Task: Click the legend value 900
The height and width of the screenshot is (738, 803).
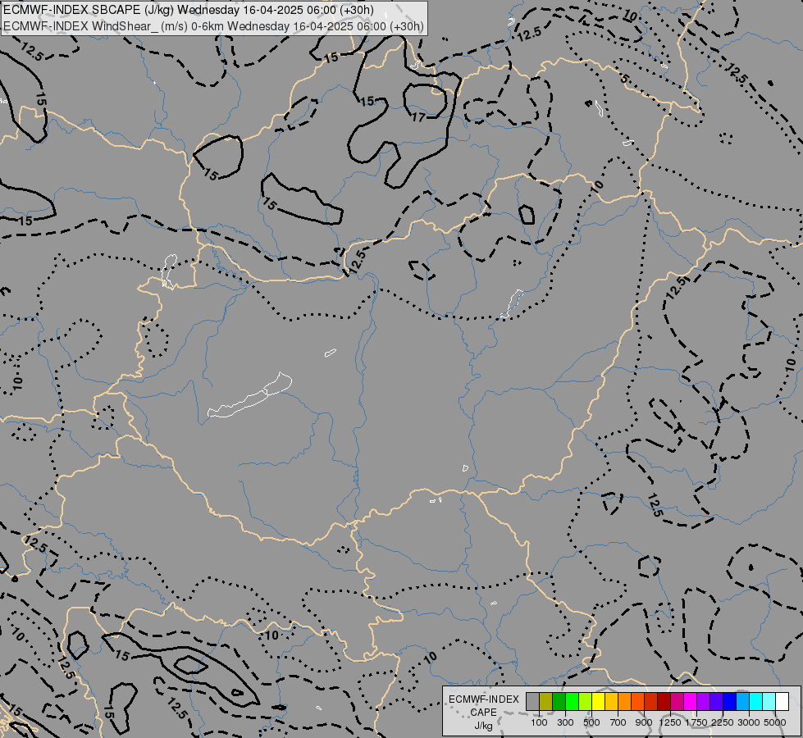Action: click(x=644, y=722)
